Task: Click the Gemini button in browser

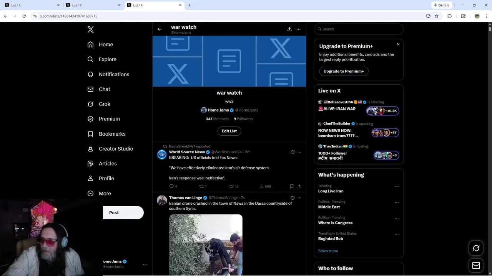Action: (441, 5)
